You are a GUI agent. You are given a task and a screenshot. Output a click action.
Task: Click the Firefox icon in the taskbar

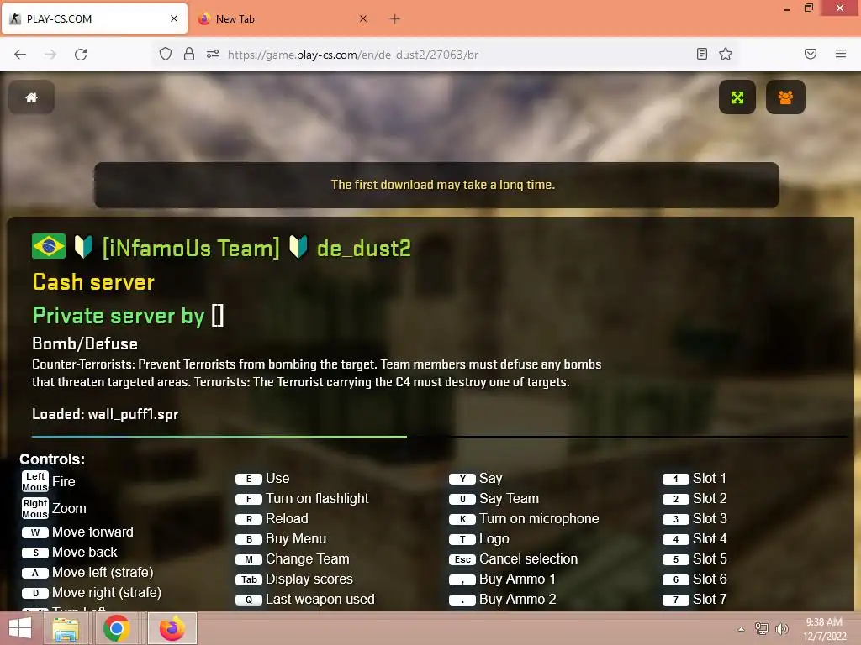(x=172, y=628)
